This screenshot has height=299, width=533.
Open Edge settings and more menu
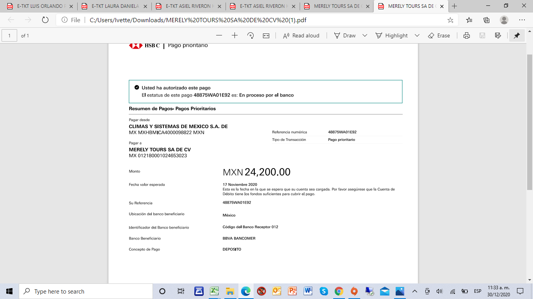(x=522, y=20)
